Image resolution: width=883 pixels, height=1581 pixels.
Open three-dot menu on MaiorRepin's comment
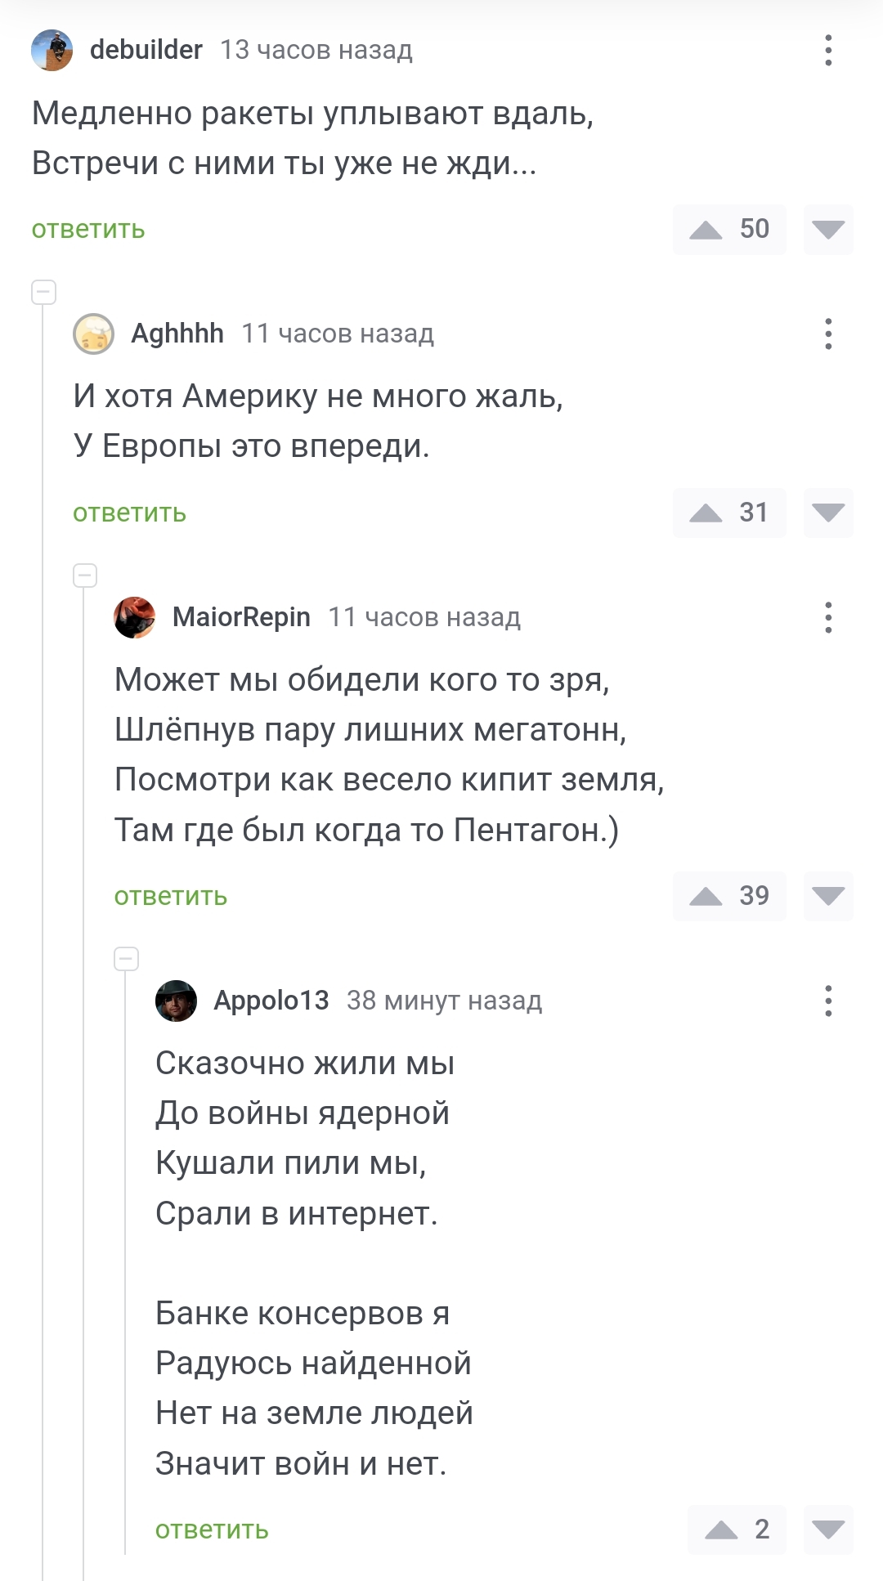click(828, 617)
